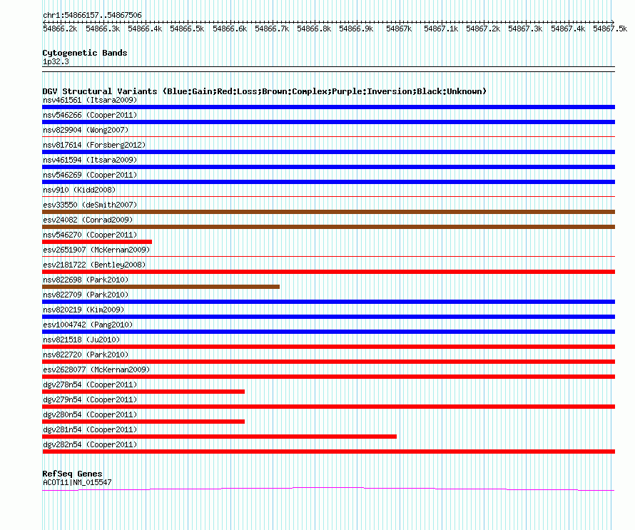Image resolution: width=635 pixels, height=530 pixels.
Task: Click the nsv822720 (Park2010) label
Action: 86,355
